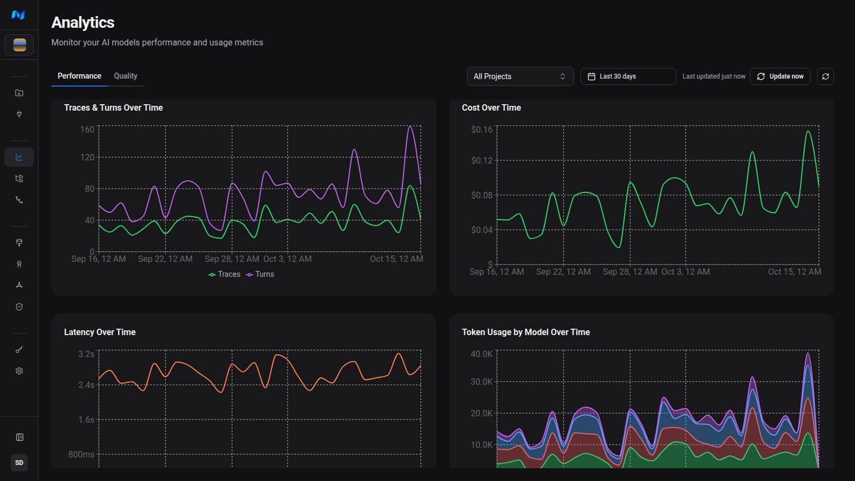The height and width of the screenshot is (481, 855).
Task: Click the 40.0K axis label on token chart
Action: 481,354
